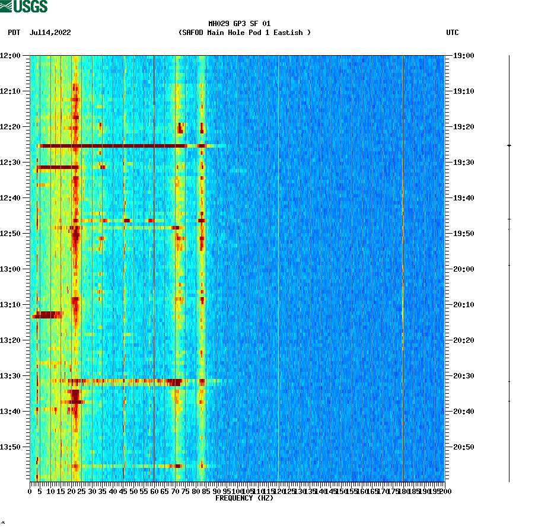The image size is (535, 529).
Task: Click the dark red horizontal streak near 12:25
Action: [119, 144]
